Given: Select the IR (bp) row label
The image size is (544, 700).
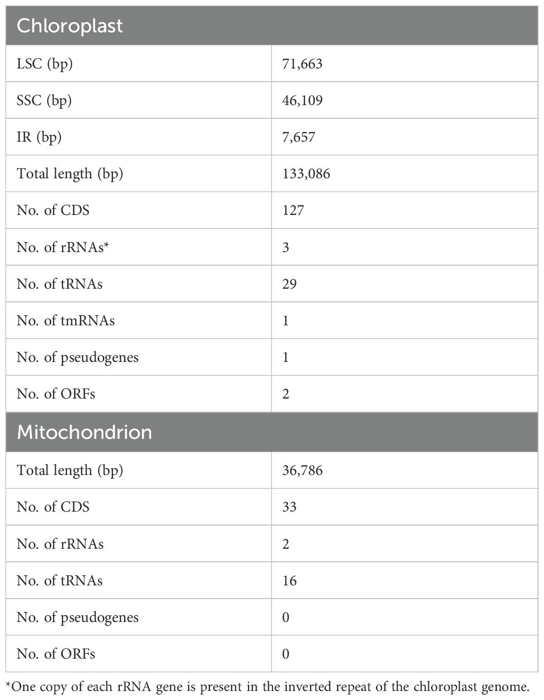Looking at the screenshot, I should coord(39,137).
